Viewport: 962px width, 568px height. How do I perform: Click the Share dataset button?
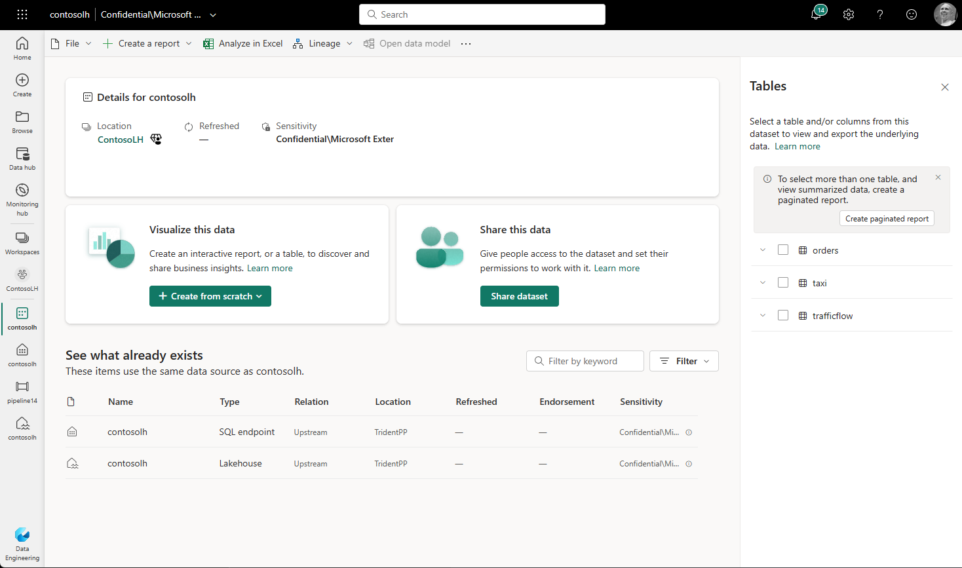coord(520,296)
